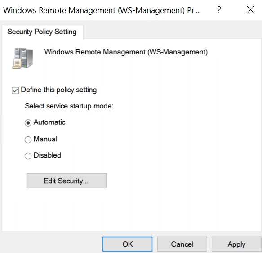Image resolution: width=262 pixels, height=253 pixels.
Task: Cancel the policy dialog
Action: [182, 244]
